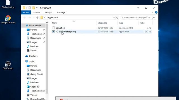Open the recent locations dropdown arrow
Image resolution: width=179 pixels, height=100 pixels.
coord(34,17)
